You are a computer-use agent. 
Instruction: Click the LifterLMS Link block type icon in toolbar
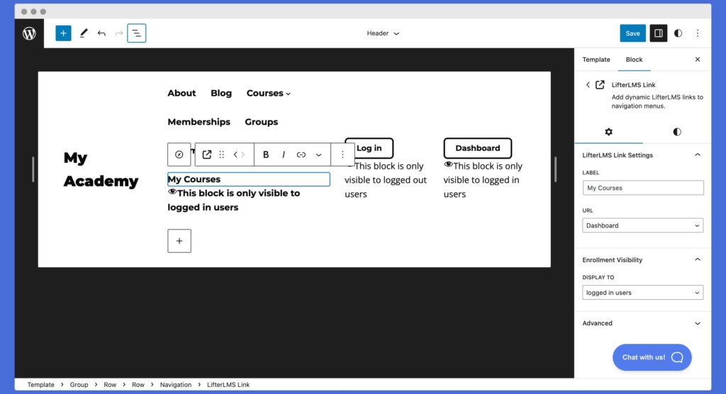point(206,154)
